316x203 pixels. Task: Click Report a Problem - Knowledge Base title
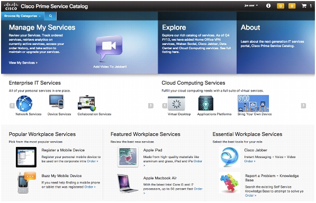pyautogui.click(x=272, y=178)
